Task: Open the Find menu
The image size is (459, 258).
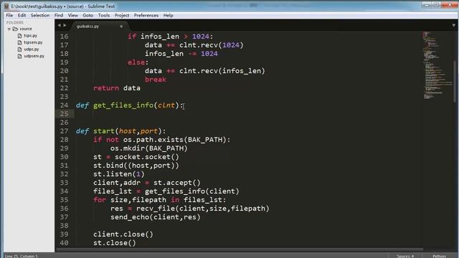Action: [59, 15]
